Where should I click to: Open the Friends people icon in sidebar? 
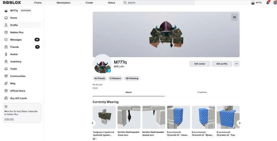click(6, 47)
